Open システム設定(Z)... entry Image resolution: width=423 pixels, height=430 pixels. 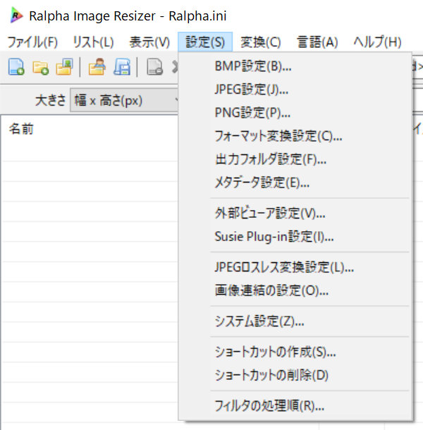pyautogui.click(x=295, y=321)
